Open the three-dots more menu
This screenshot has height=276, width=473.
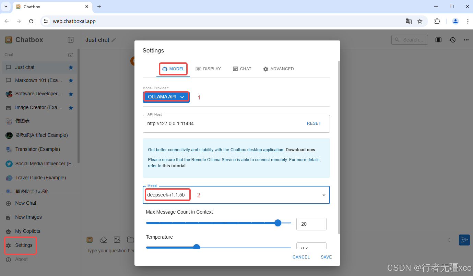(466, 40)
